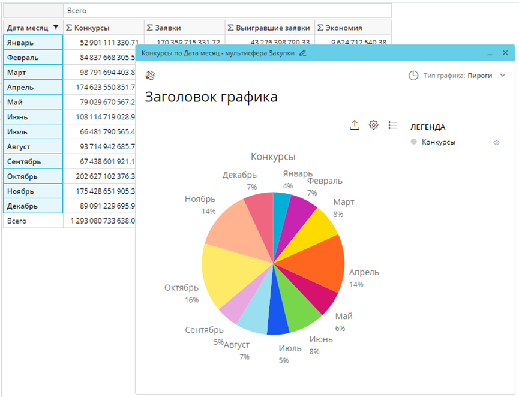The width and height of the screenshot is (519, 397).
Task: Click the grey Конкурсы legend marker dot
Action: pyautogui.click(x=413, y=142)
